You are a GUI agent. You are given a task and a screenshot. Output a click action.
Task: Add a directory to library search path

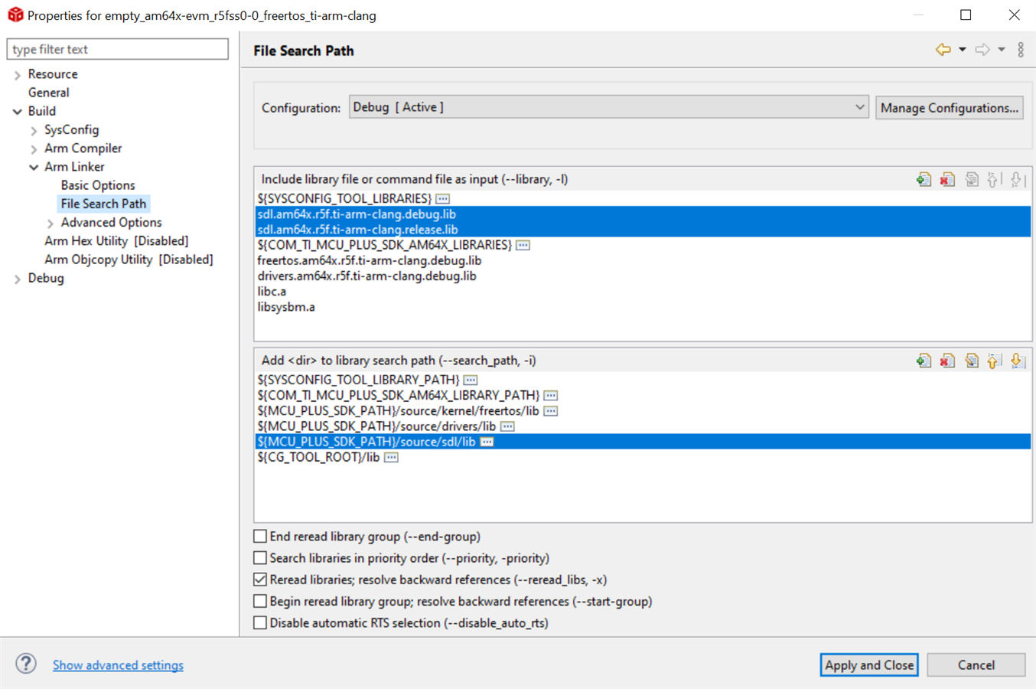pyautogui.click(x=924, y=361)
